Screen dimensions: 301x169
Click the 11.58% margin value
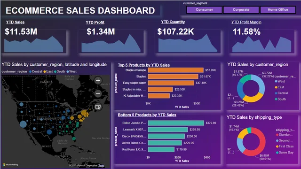click(x=246, y=31)
